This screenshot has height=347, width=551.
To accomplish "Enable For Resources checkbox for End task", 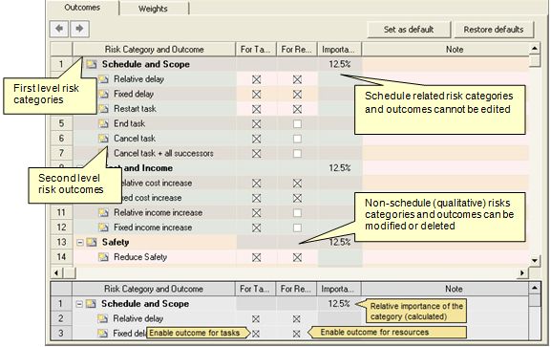I will click(x=297, y=124).
